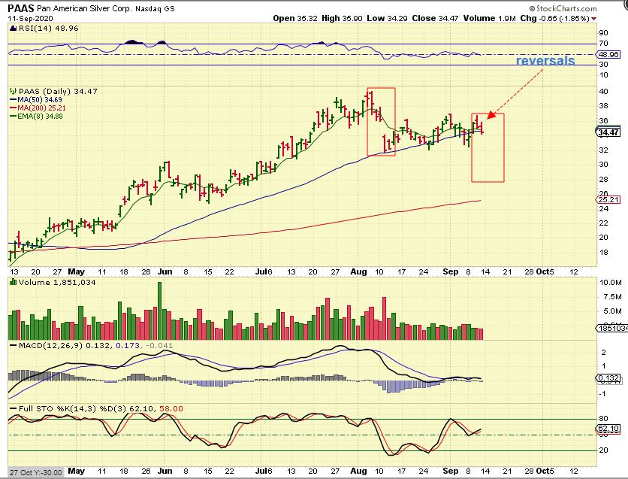Click the 0.132 MACD tag on right axis
The height and width of the screenshot is (479, 628).
(x=608, y=378)
